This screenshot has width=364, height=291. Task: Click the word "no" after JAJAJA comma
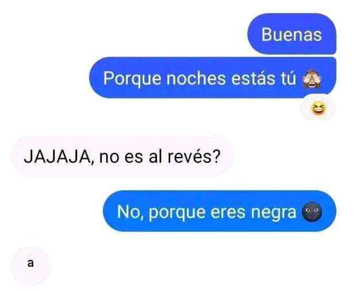pos(109,158)
